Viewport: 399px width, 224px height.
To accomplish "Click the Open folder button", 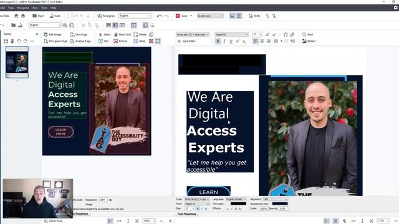I will [x=38, y=16].
